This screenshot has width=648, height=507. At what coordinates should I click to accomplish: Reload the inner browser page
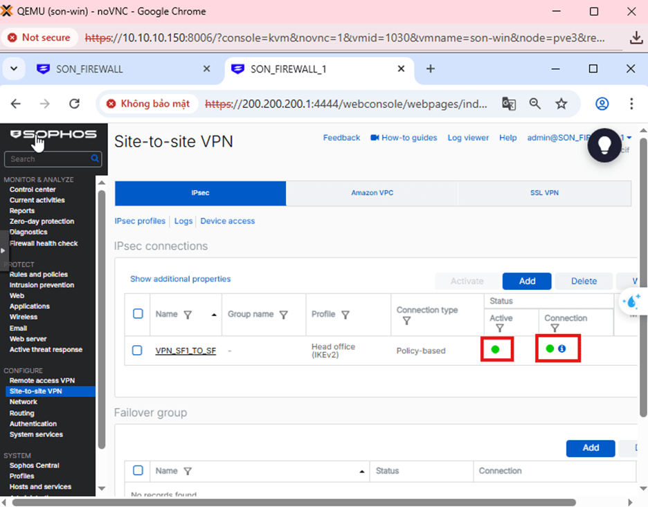pos(75,104)
